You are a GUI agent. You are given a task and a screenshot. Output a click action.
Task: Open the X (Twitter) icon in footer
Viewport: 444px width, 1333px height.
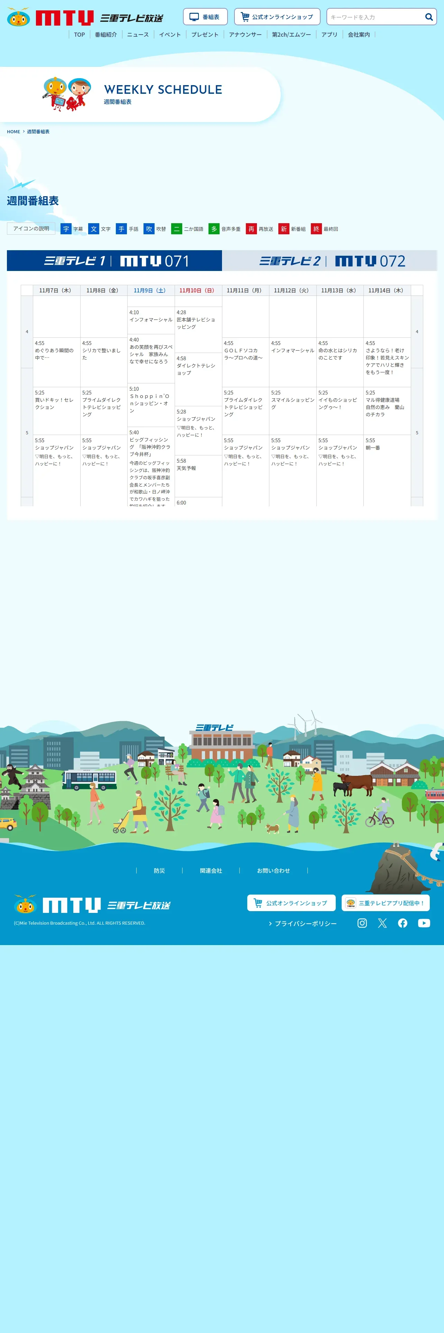pos(382,923)
